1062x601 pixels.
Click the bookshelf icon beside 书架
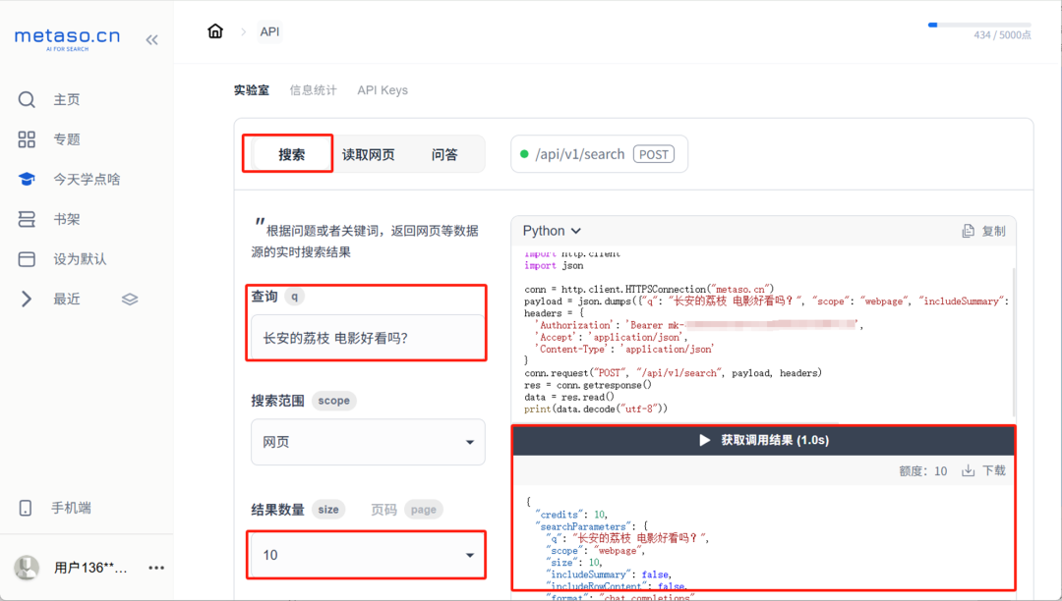[x=27, y=219]
